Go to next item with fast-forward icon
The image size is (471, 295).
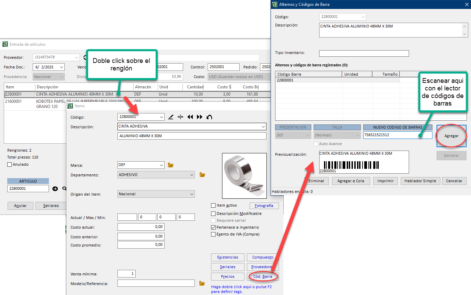coord(200,117)
